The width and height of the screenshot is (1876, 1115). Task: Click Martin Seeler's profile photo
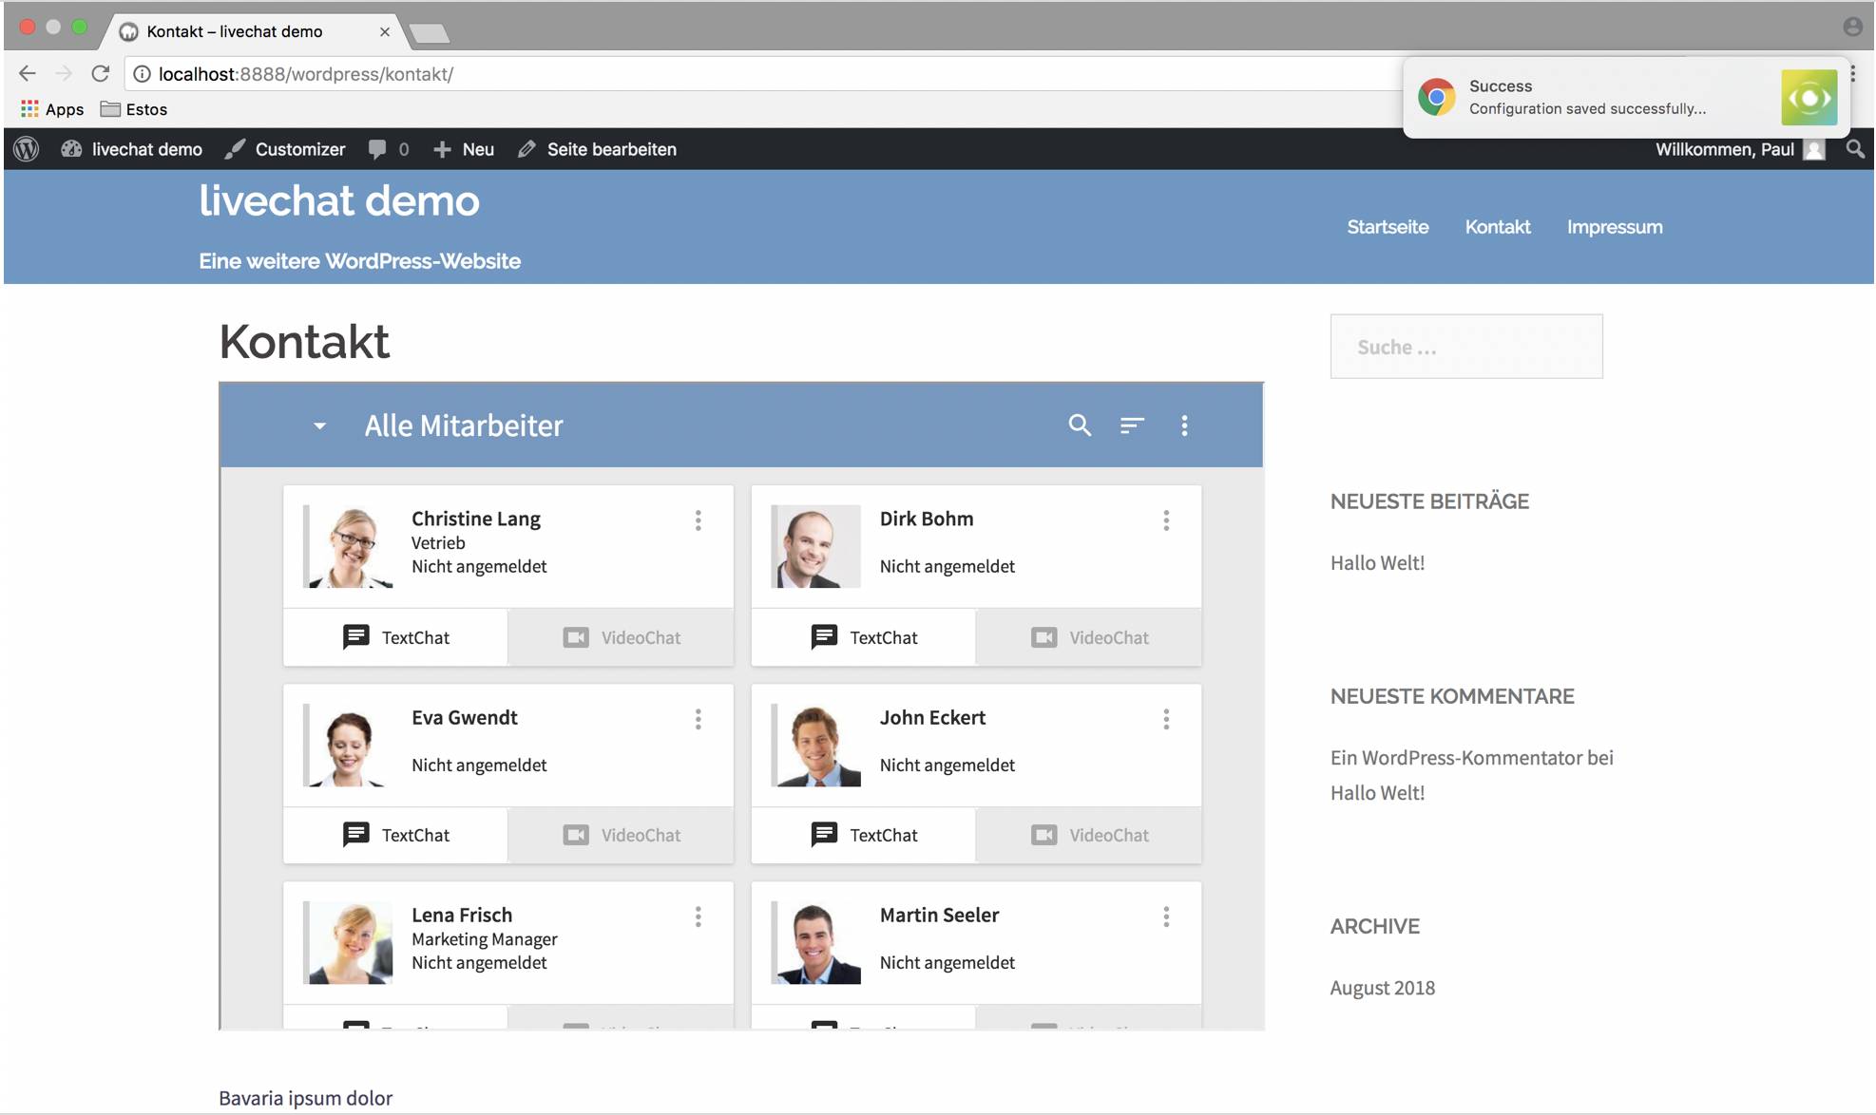[816, 942]
